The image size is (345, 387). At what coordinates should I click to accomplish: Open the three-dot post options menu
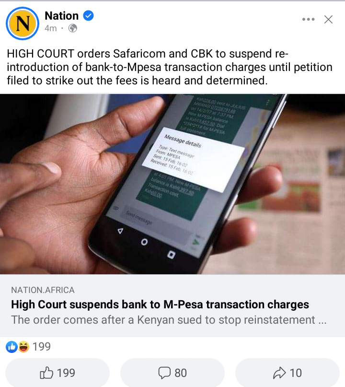point(308,19)
